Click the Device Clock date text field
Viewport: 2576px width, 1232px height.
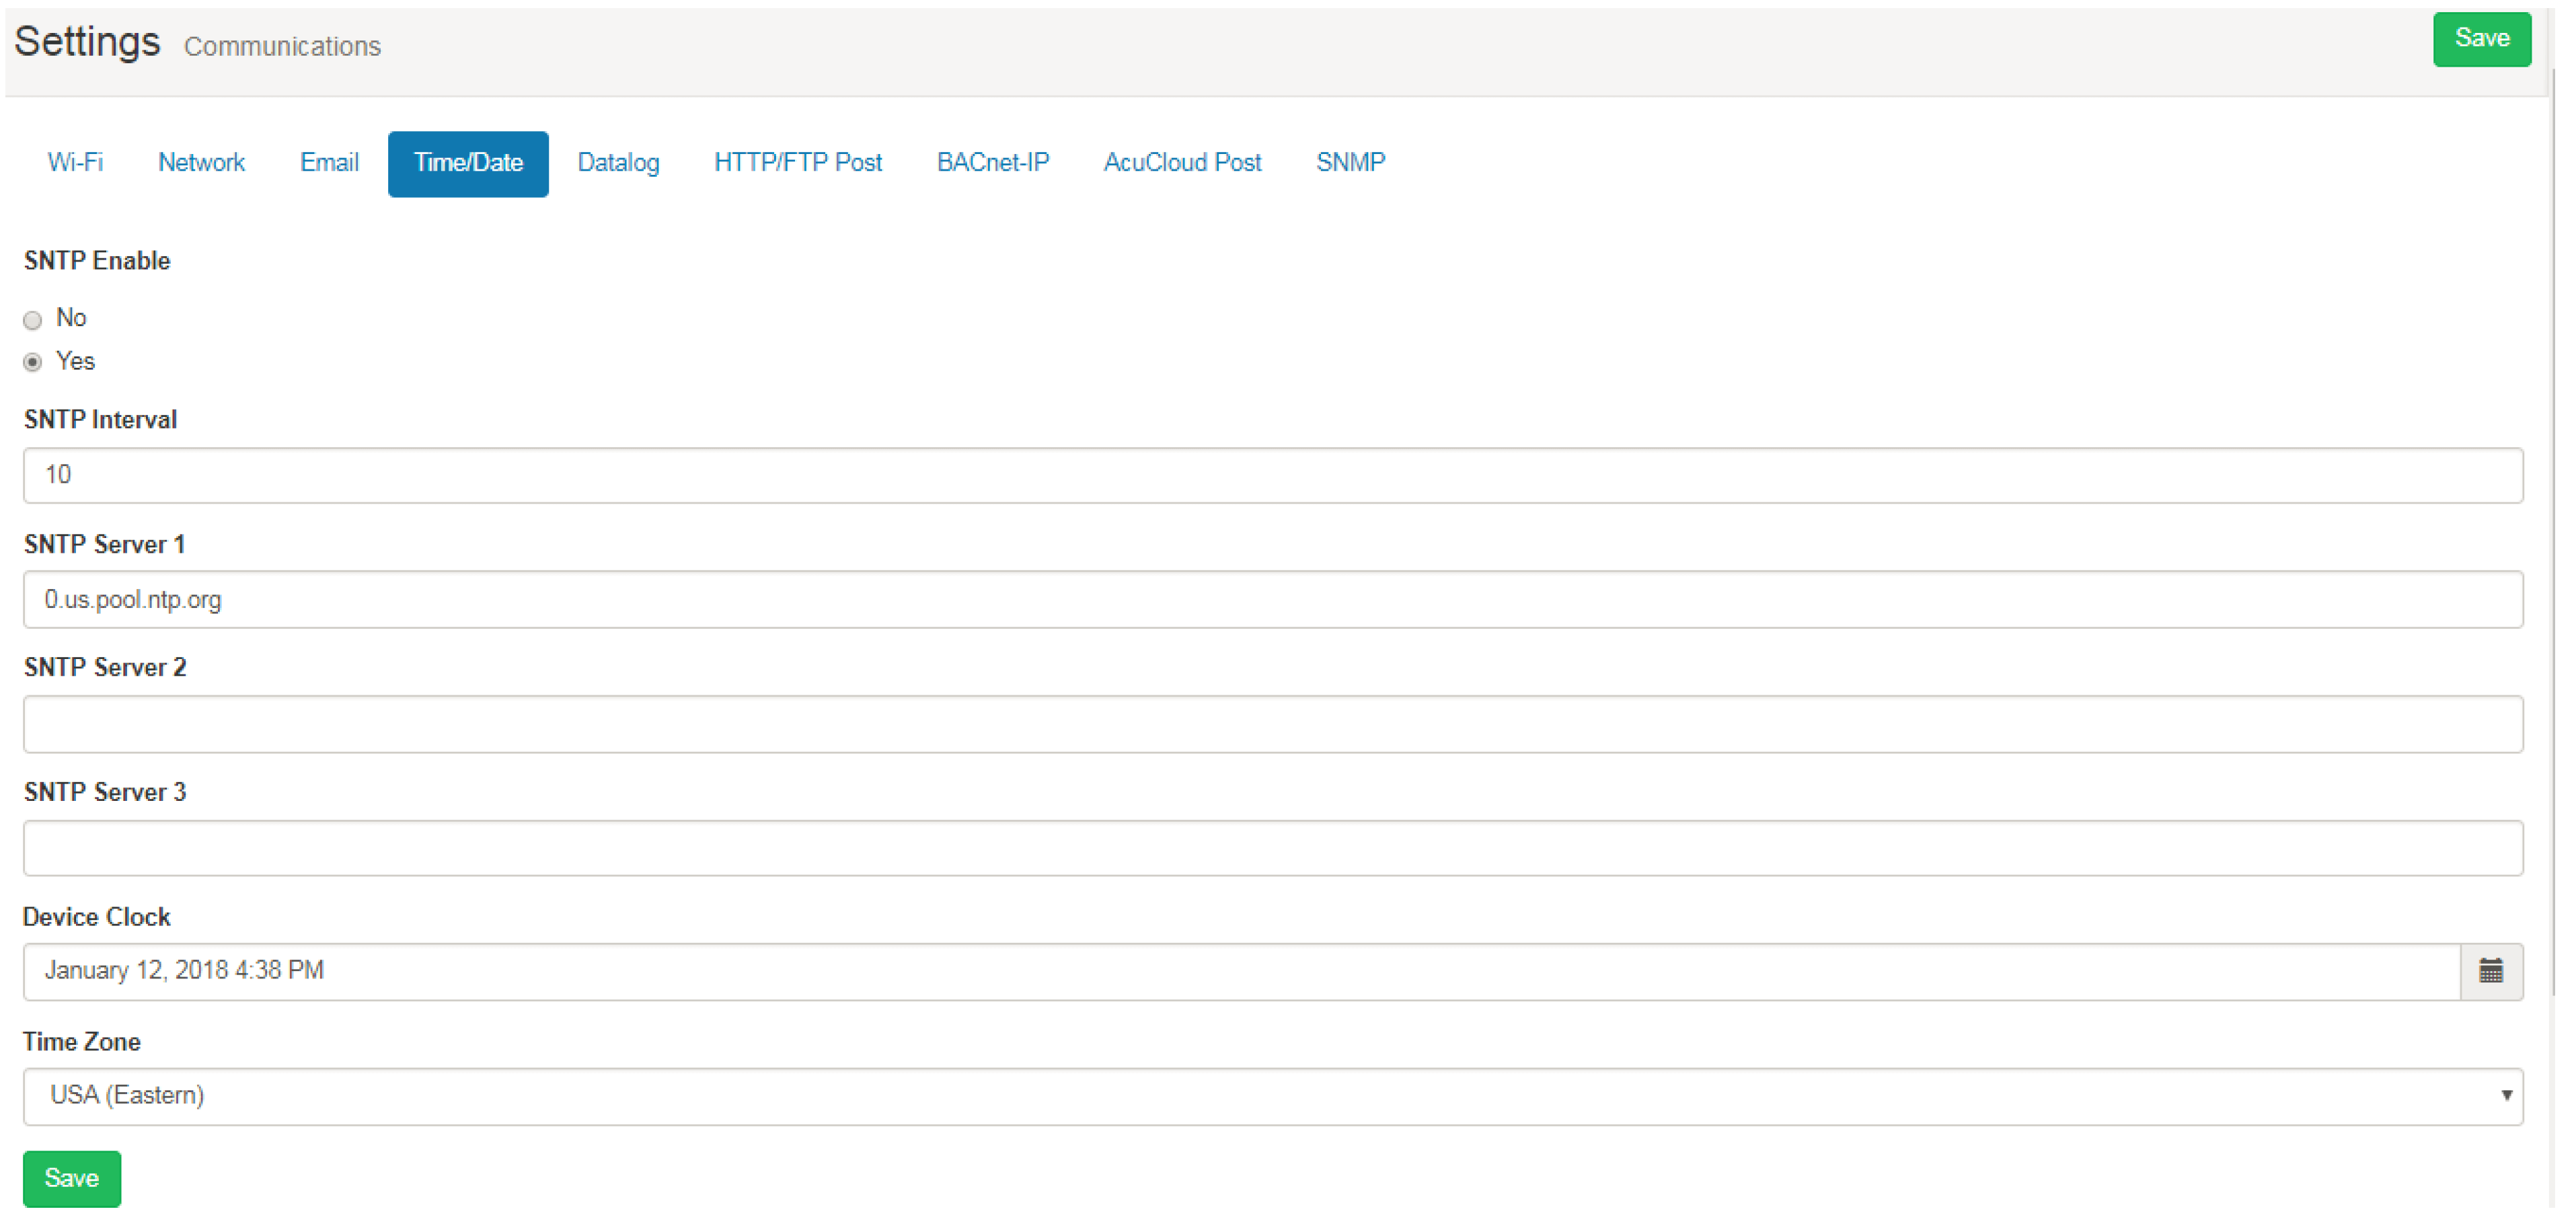pos(1240,971)
